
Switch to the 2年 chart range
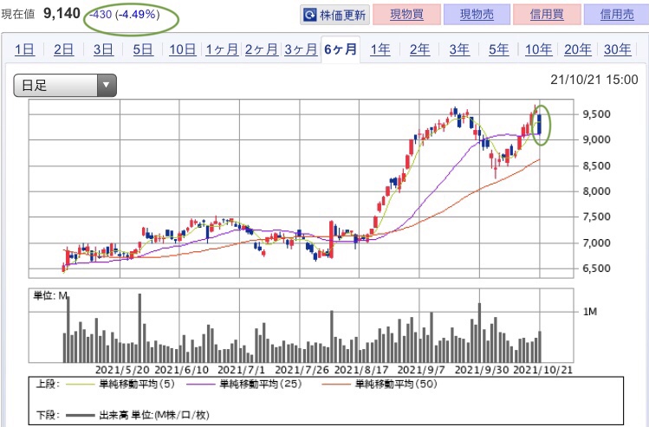pos(419,49)
